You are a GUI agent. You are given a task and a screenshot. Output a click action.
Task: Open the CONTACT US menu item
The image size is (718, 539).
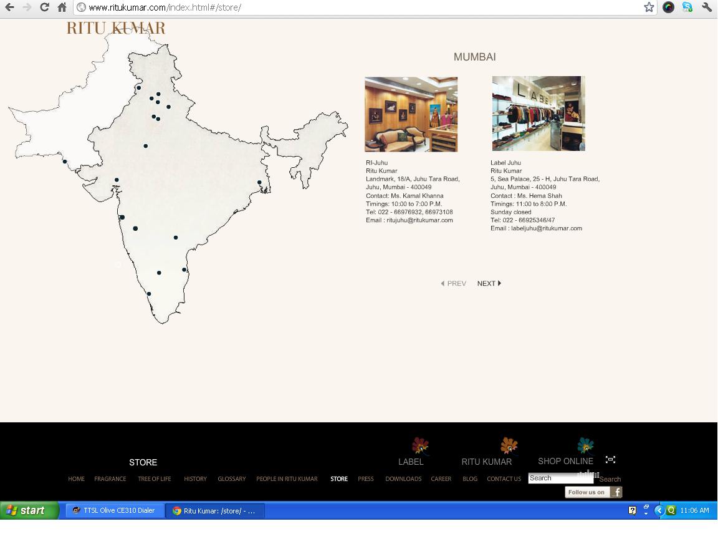[x=504, y=479]
